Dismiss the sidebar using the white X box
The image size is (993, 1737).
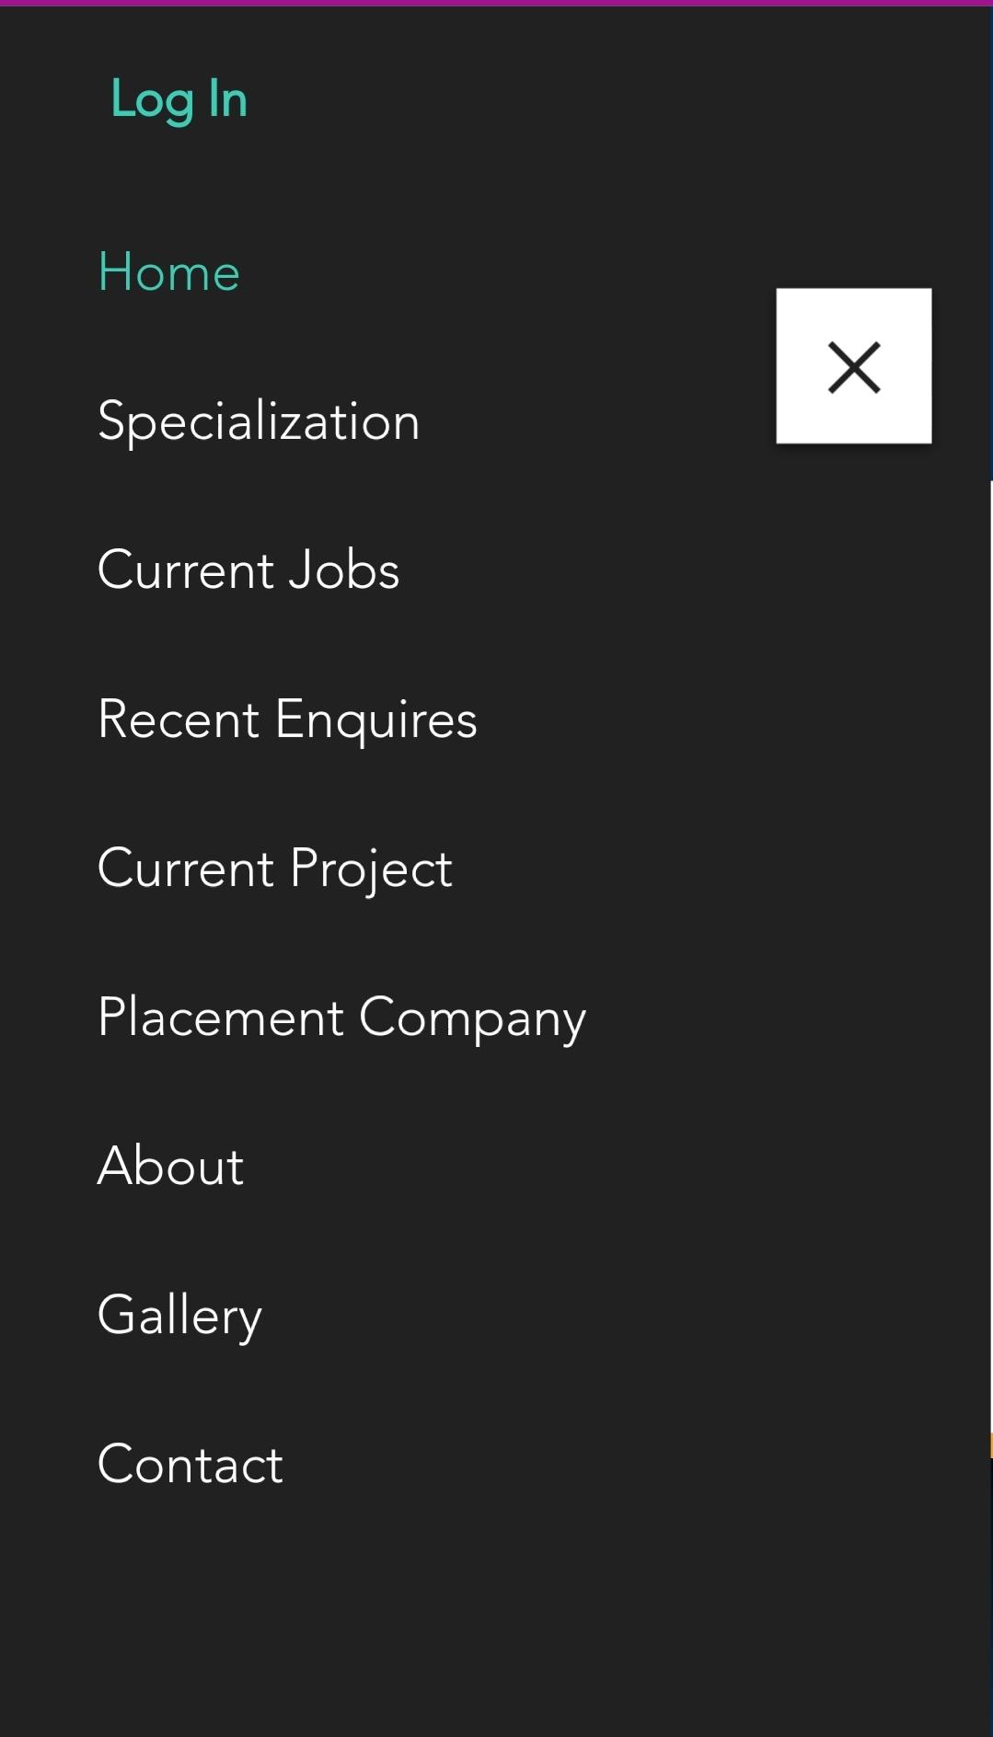point(853,366)
